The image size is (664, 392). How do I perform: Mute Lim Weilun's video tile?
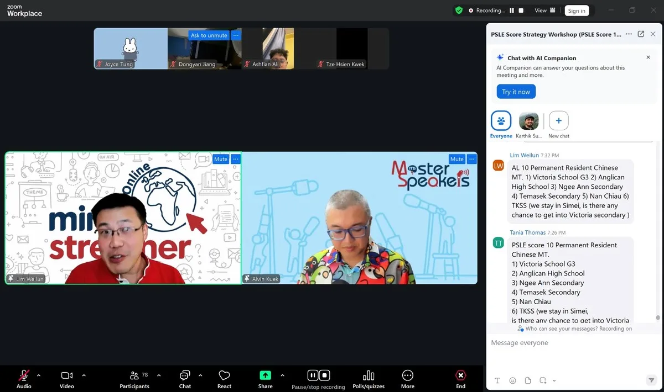pyautogui.click(x=221, y=159)
